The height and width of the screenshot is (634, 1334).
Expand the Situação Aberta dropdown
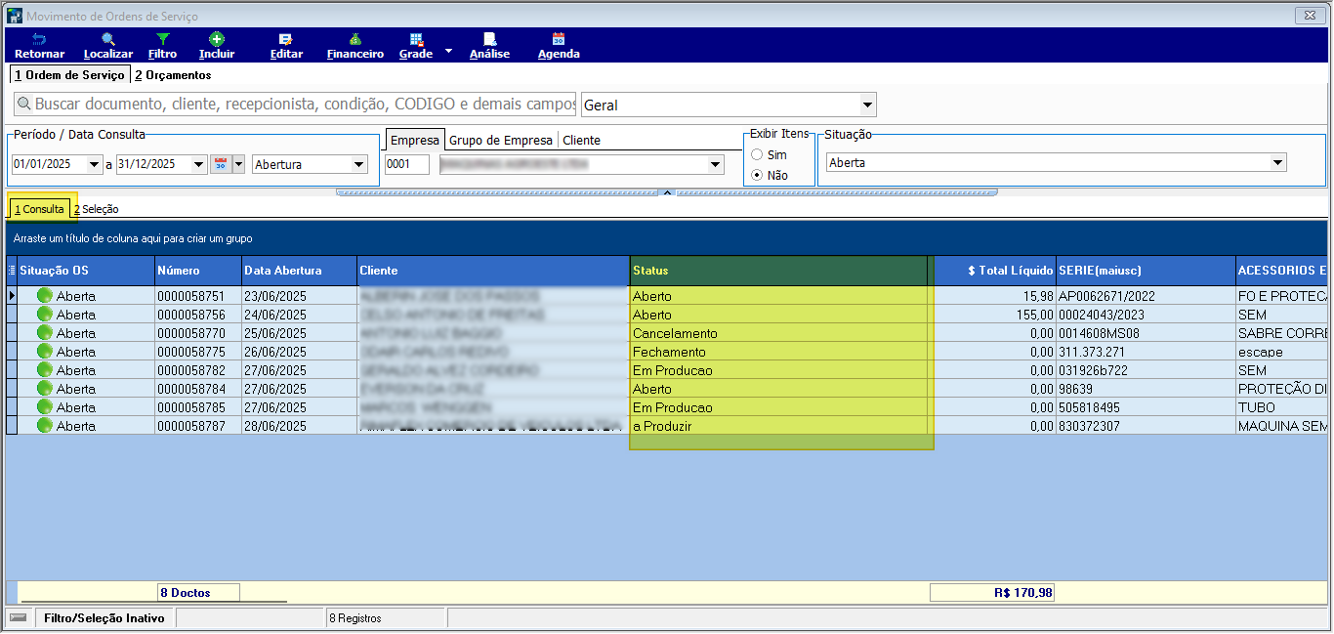(1277, 163)
